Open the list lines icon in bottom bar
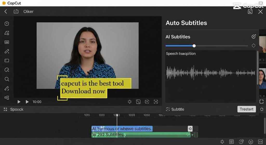The image size is (266, 145). (x=231, y=142)
